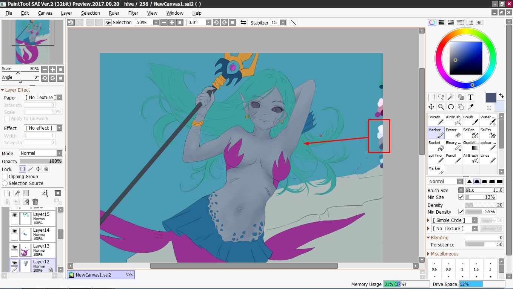Toggle Selection visibility eye in toolbar
Image resolution: width=513 pixels, height=289 pixels.
click(108, 23)
